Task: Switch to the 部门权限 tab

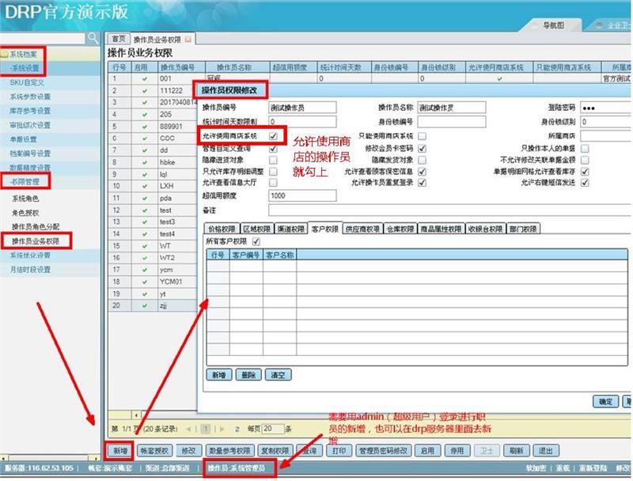Action: coord(523,229)
